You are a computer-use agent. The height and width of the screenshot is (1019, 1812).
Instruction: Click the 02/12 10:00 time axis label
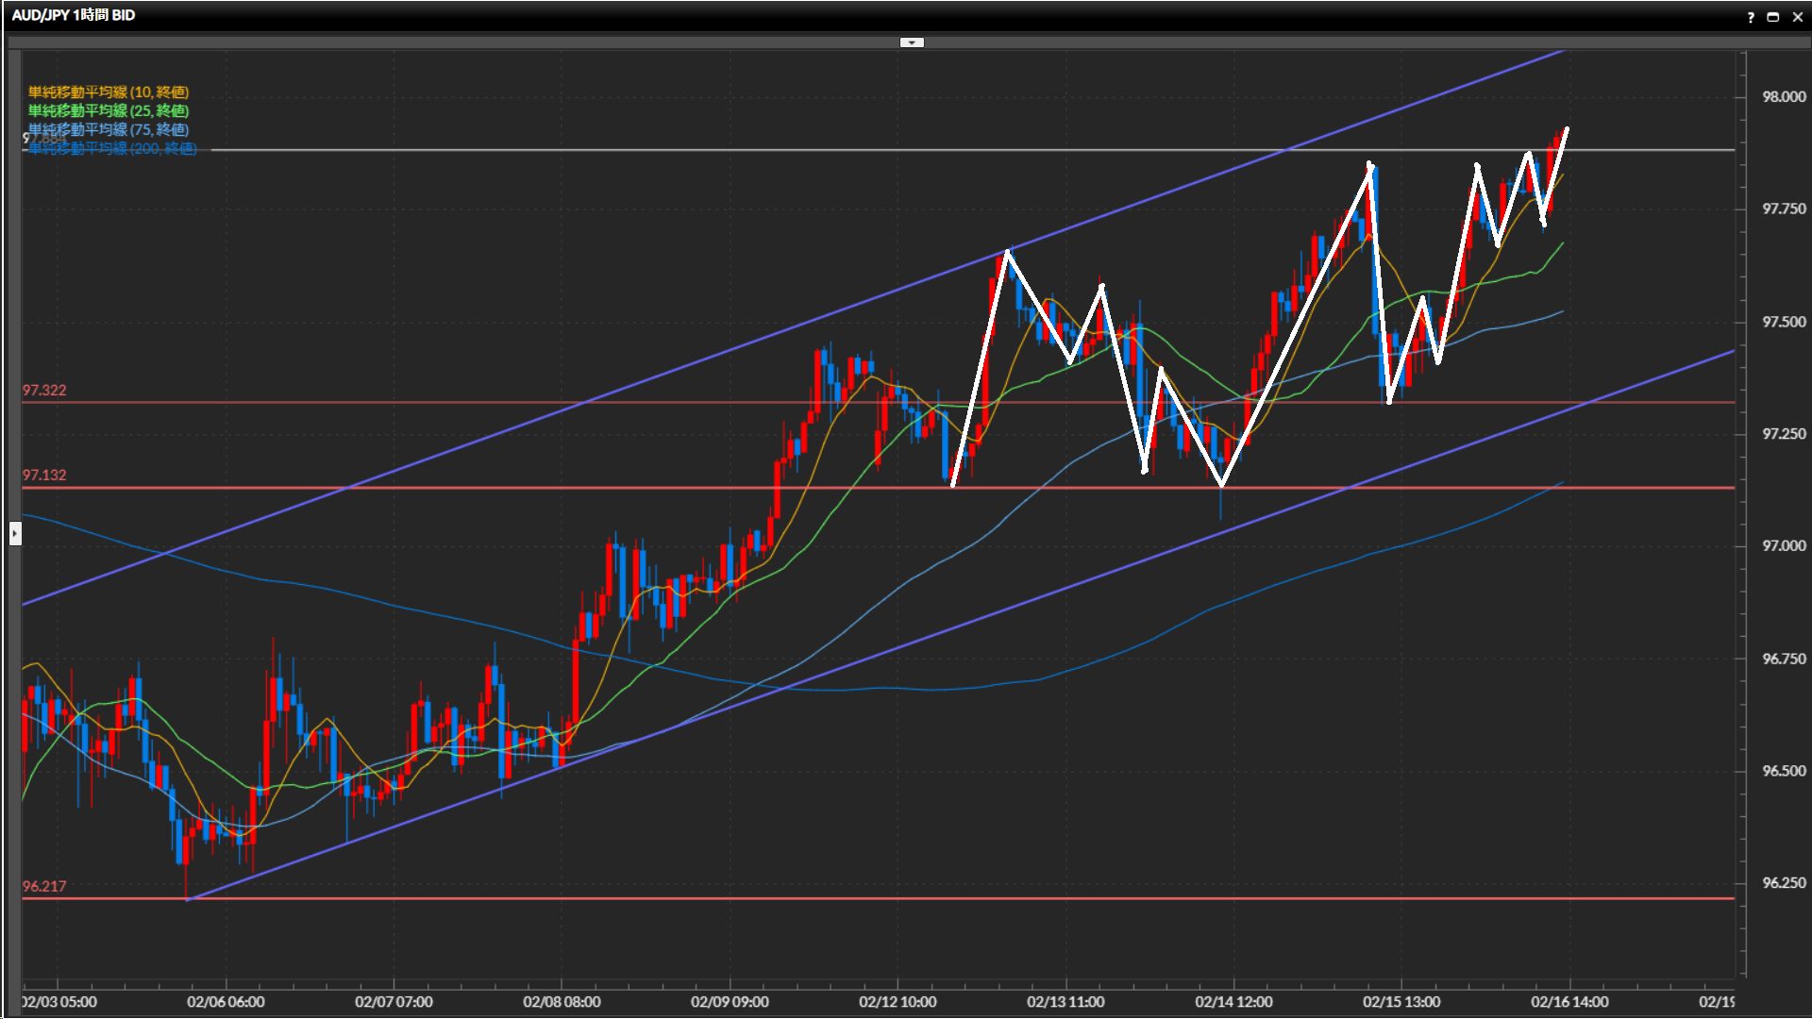(898, 1001)
